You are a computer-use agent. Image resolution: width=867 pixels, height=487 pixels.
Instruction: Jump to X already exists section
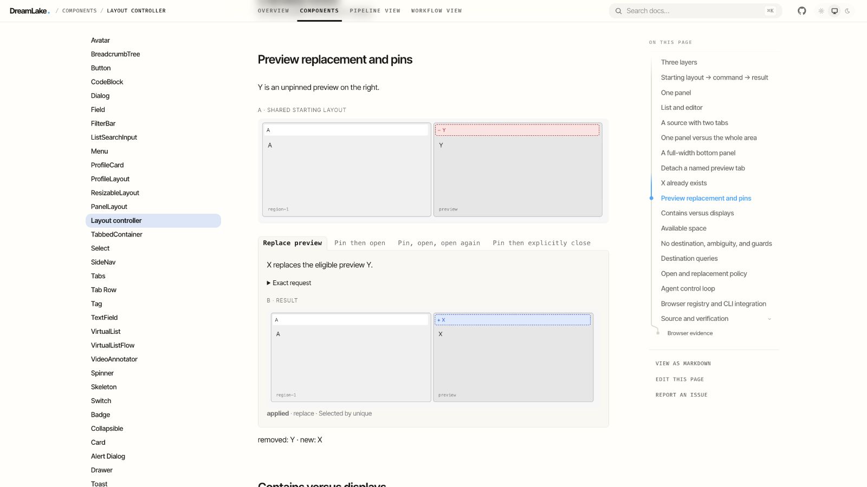coord(684,183)
